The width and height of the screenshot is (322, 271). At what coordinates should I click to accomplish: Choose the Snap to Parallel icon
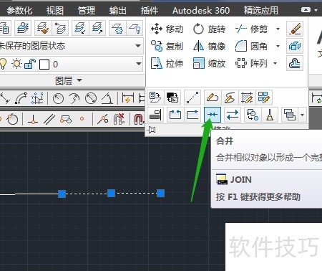pyautogui.click(x=49, y=119)
